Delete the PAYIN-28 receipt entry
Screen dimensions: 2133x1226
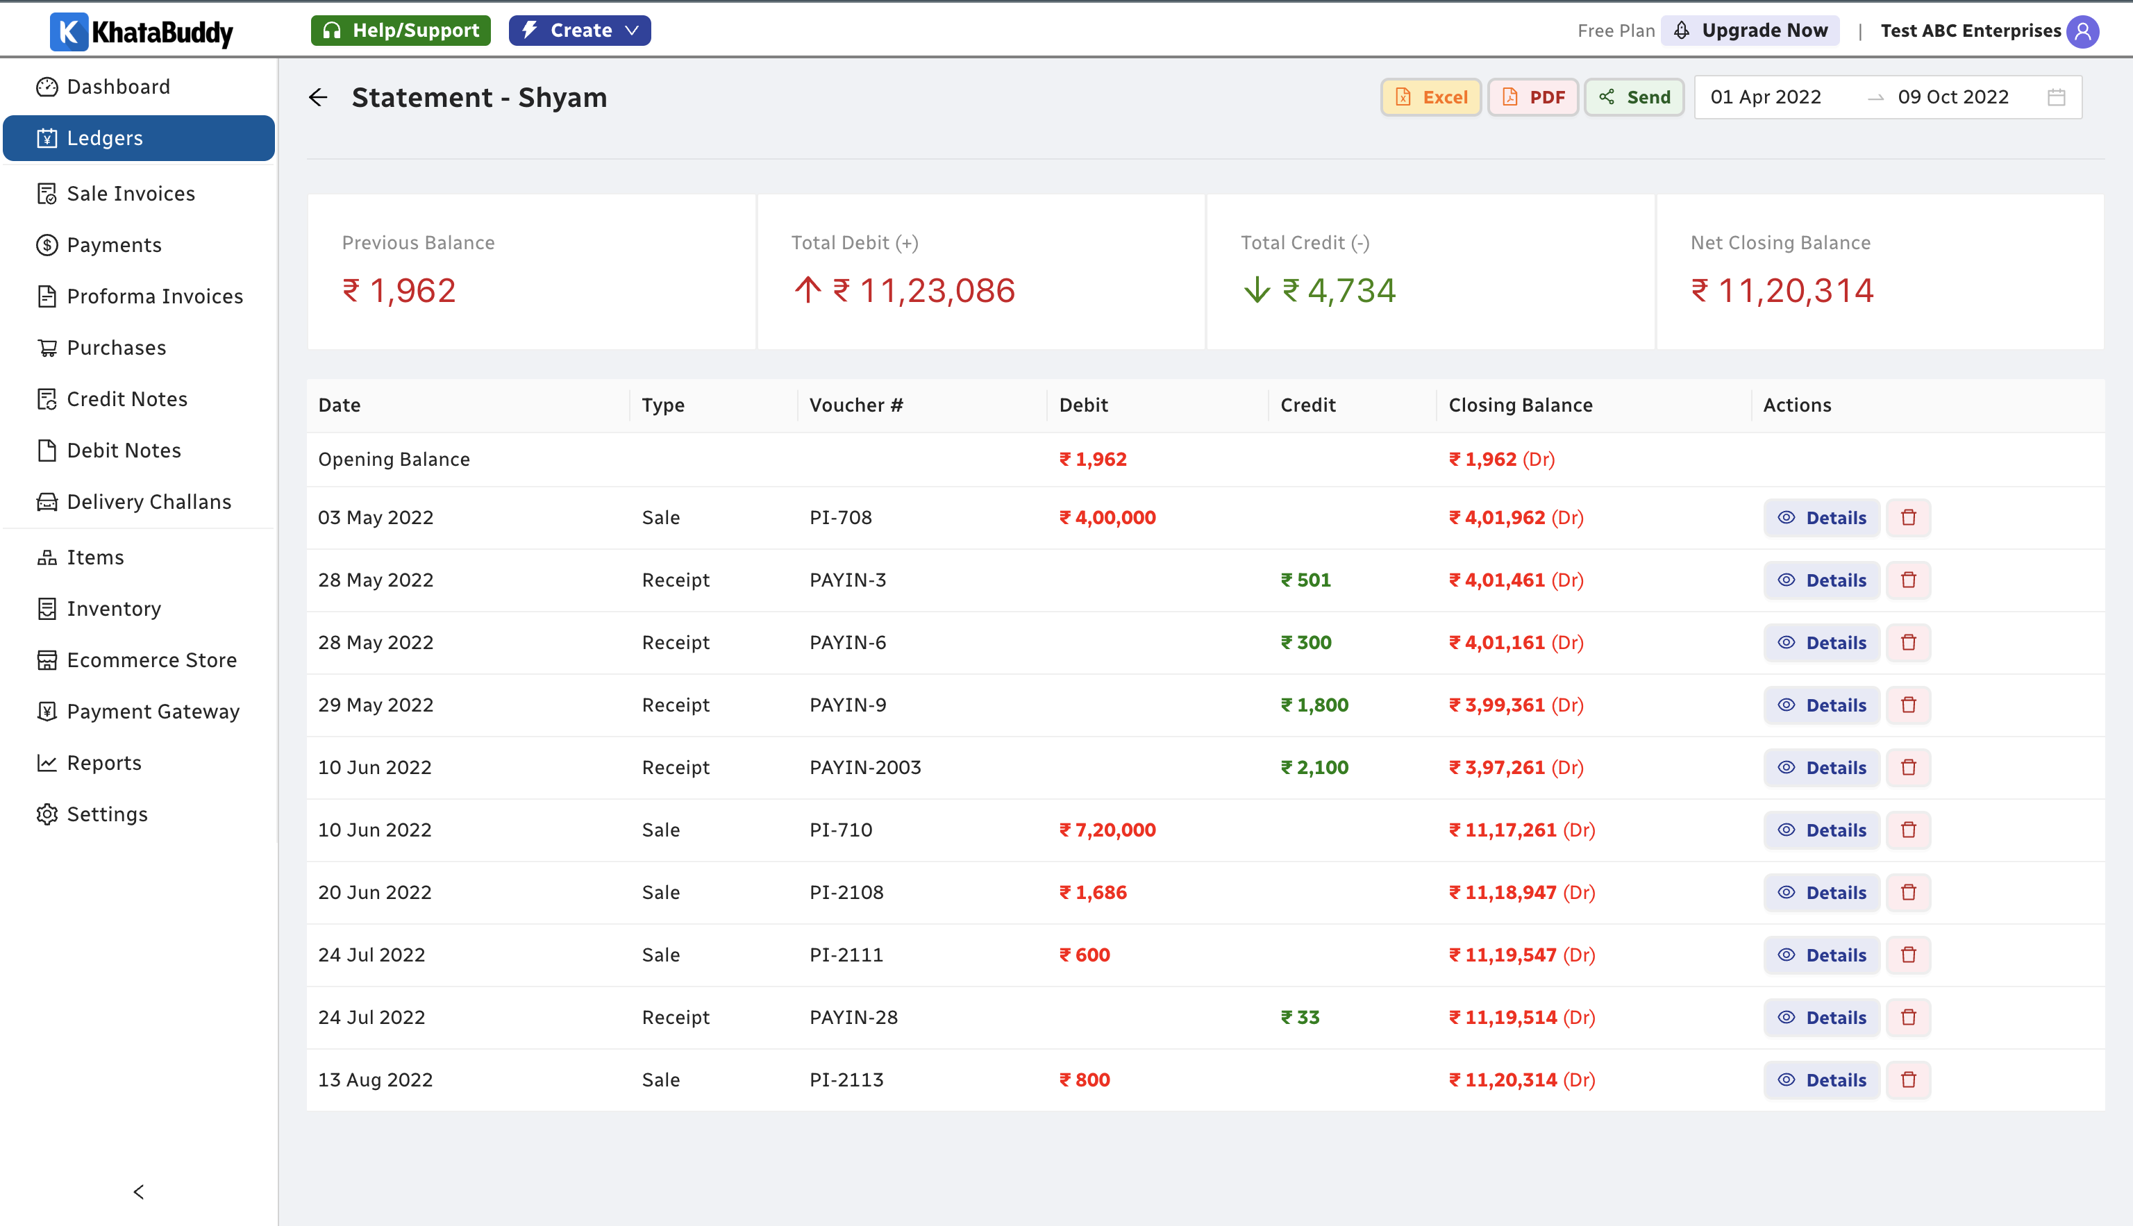tap(1908, 1017)
